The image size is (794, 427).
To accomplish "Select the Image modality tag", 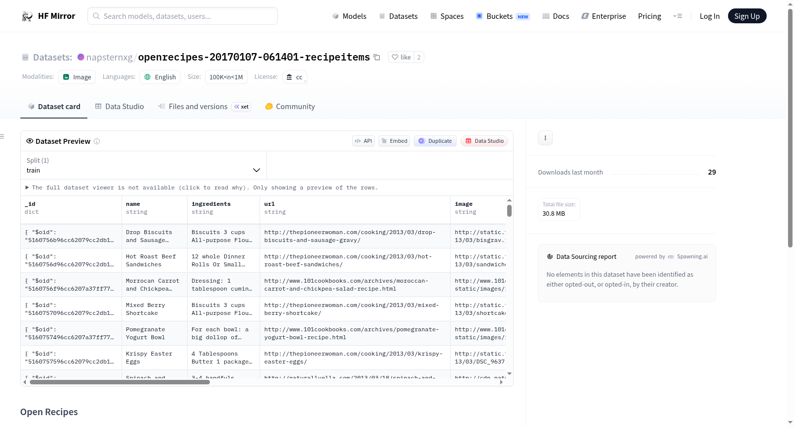I will [77, 77].
